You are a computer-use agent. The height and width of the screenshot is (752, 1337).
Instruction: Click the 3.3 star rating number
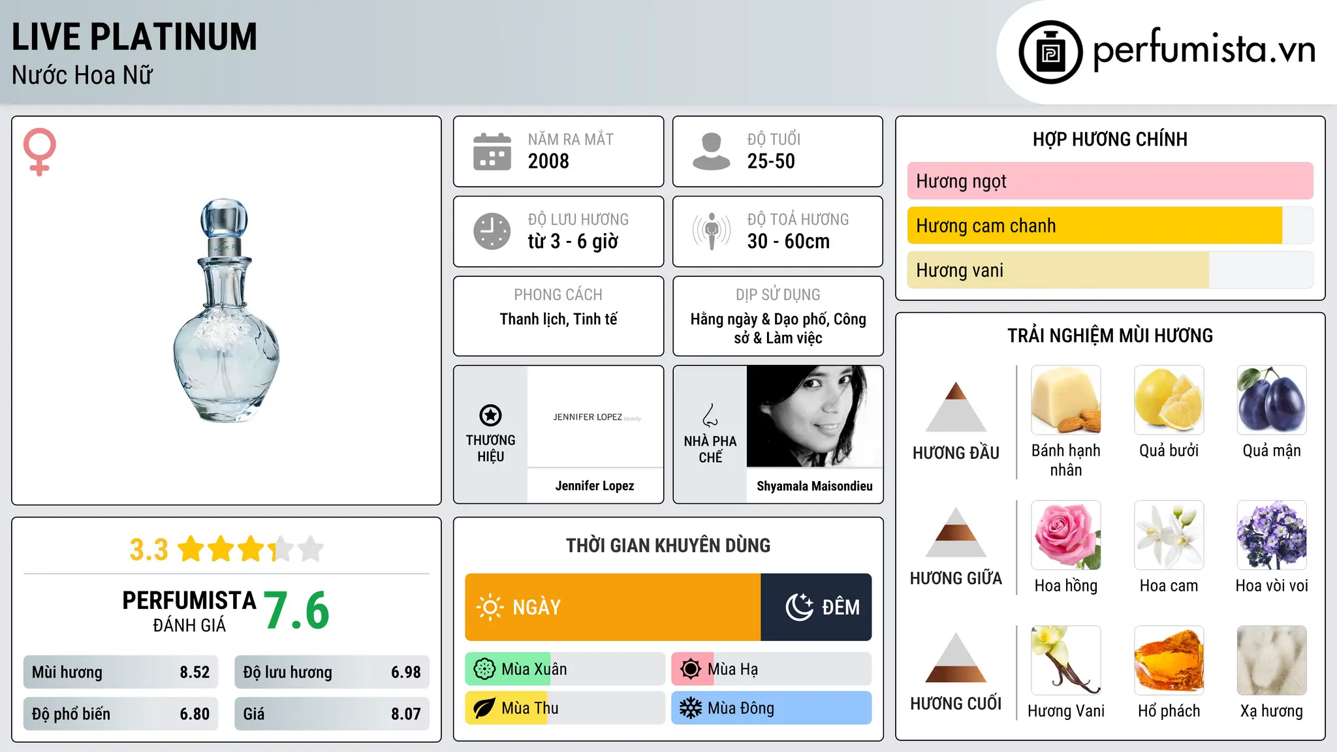149,550
